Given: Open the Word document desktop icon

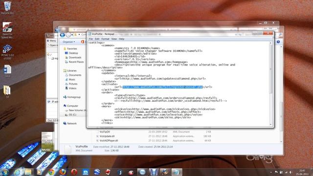Looking at the screenshot, I should [7, 71].
